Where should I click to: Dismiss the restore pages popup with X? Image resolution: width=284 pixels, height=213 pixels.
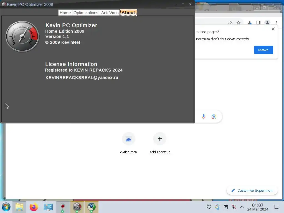click(273, 29)
